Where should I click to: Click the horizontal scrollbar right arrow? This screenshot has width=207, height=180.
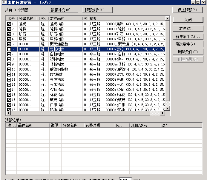pyautogui.click(x=163, y=113)
